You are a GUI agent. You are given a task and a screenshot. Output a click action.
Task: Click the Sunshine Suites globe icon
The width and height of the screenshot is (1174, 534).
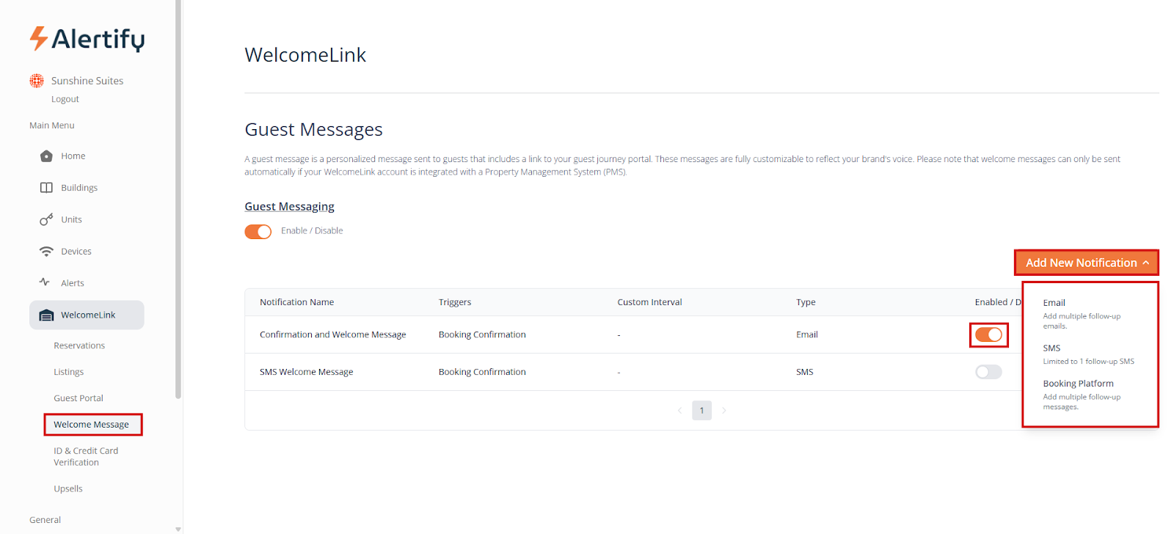(x=37, y=81)
